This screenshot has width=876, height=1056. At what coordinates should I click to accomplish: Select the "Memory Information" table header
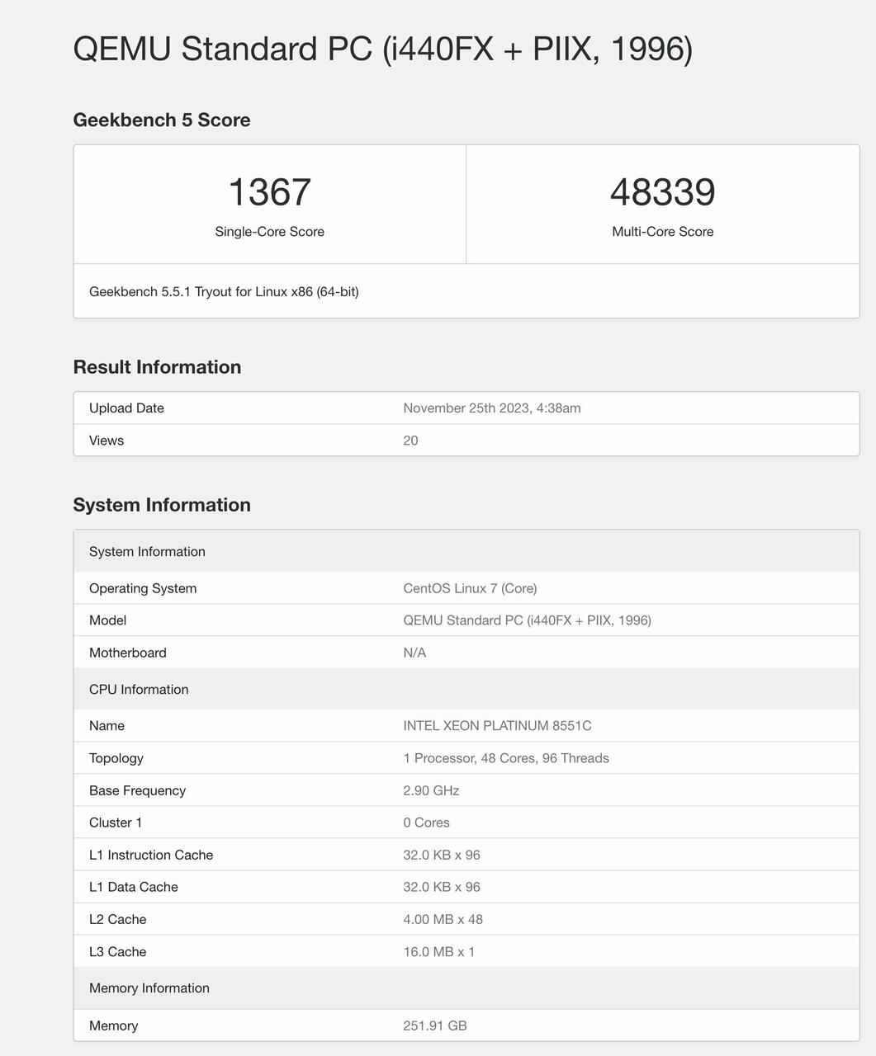coord(466,988)
